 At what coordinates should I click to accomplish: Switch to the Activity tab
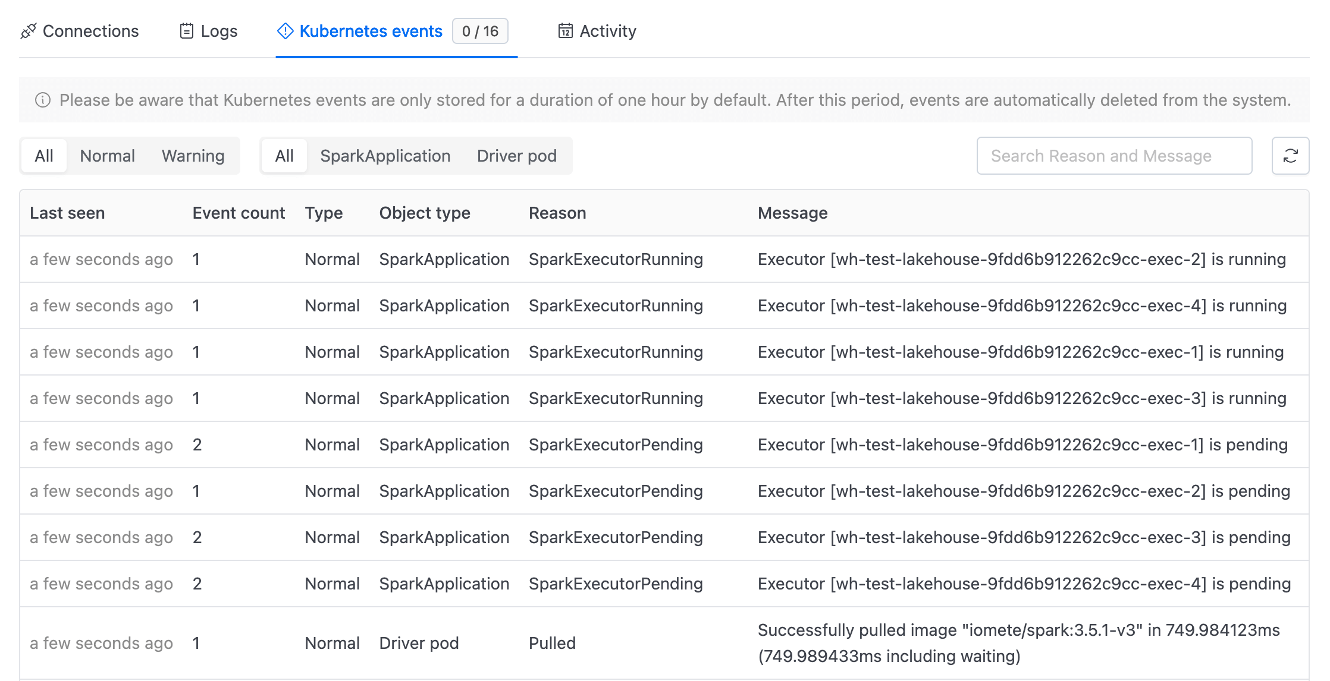click(597, 31)
